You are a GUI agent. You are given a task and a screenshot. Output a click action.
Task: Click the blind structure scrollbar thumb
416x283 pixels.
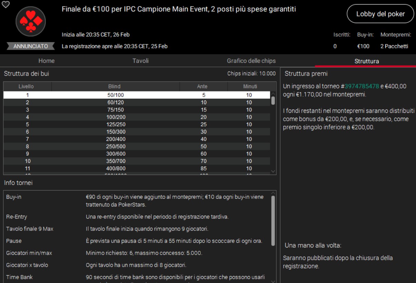(x=273, y=100)
